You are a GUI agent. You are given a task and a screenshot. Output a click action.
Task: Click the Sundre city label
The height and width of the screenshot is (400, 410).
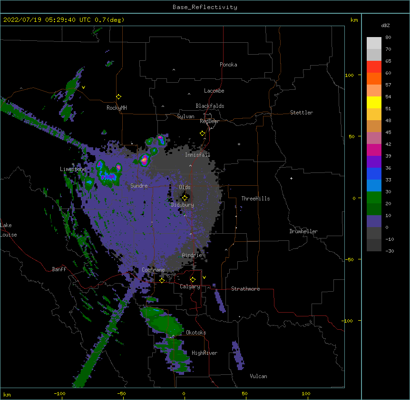139,186
